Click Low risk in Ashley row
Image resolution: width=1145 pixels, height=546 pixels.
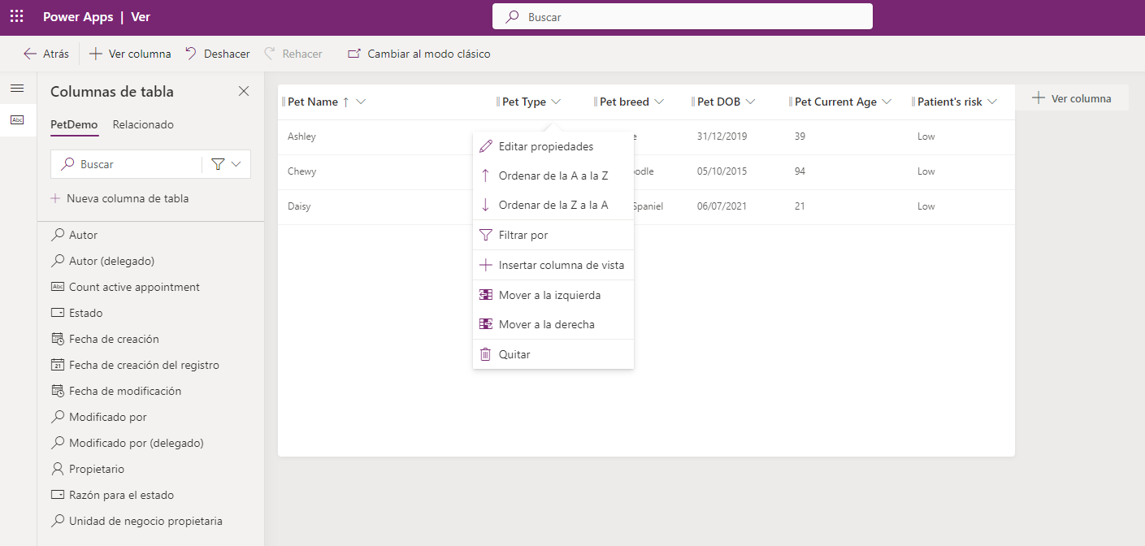(x=926, y=136)
